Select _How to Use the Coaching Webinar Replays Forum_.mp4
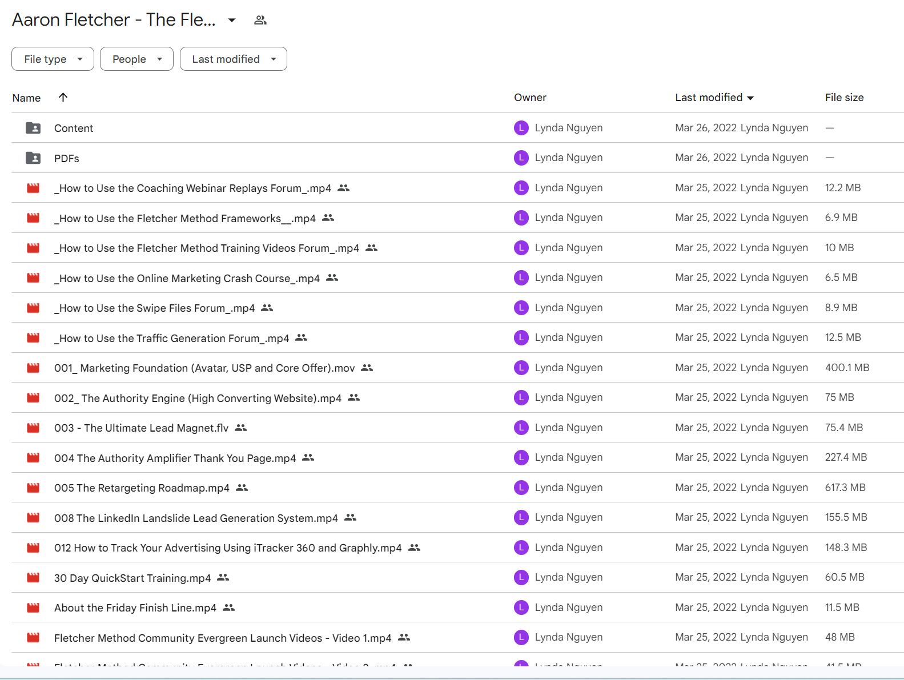This screenshot has width=904, height=680. coord(192,188)
